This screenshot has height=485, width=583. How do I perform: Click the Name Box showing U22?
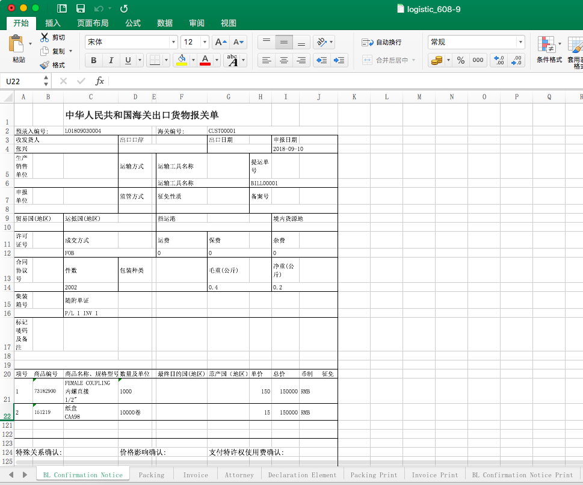click(x=23, y=81)
